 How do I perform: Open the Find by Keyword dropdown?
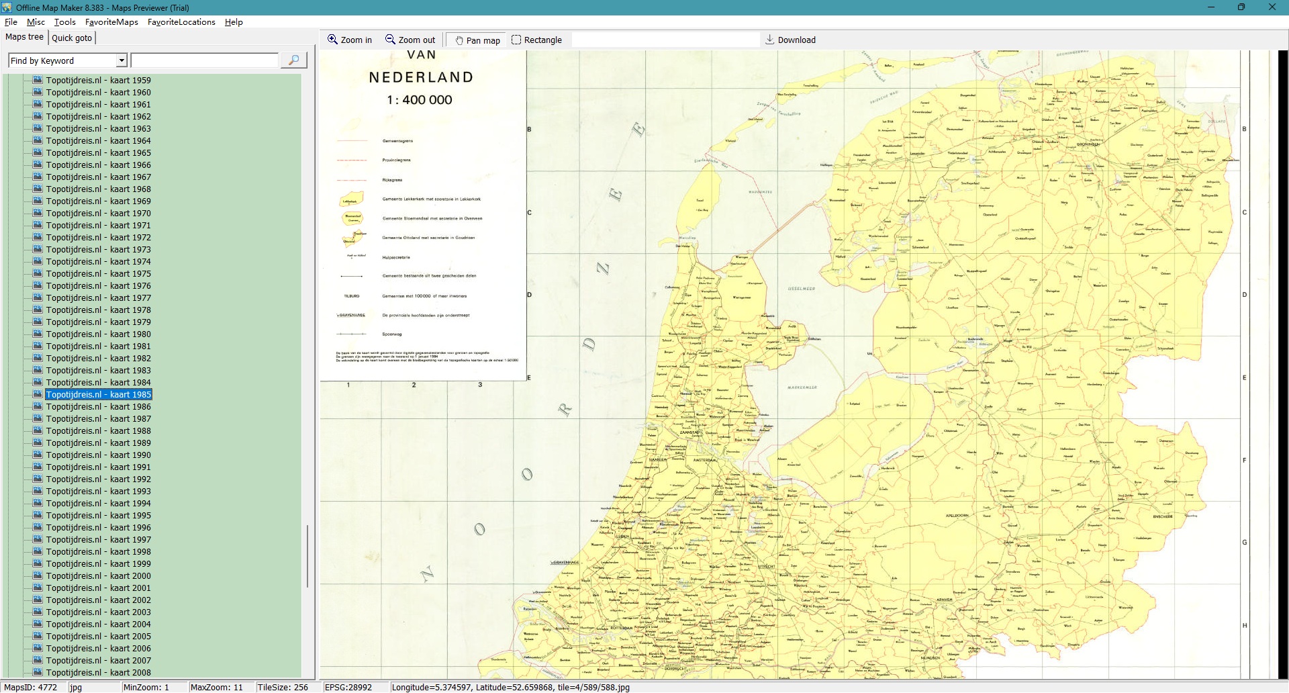(122, 60)
